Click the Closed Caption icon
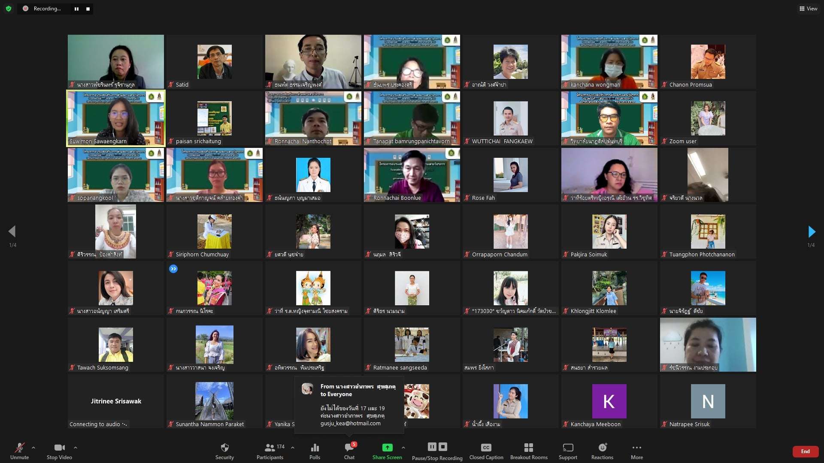Image resolution: width=824 pixels, height=463 pixels. point(486,451)
